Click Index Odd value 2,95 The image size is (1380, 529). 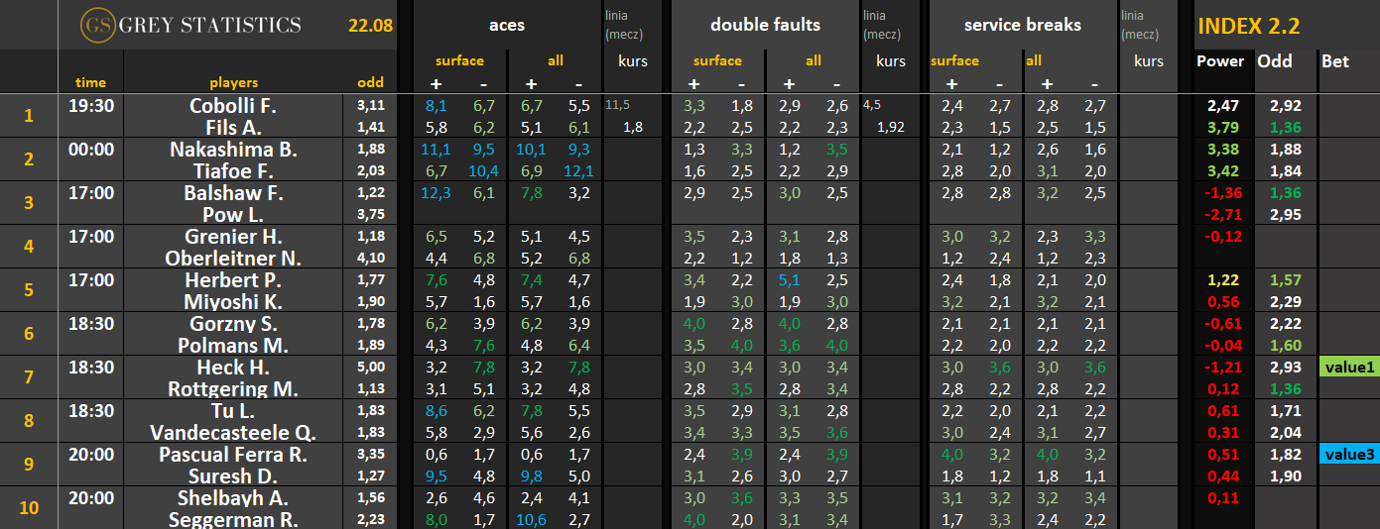tap(1285, 214)
